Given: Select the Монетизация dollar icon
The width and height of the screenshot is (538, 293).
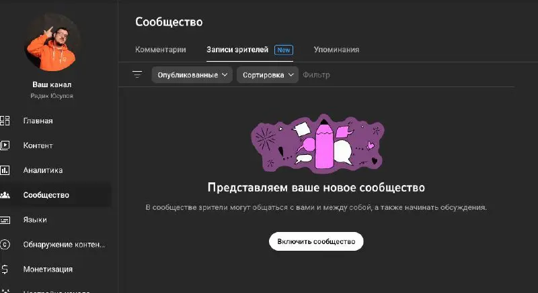Looking at the screenshot, I should click(x=5, y=269).
